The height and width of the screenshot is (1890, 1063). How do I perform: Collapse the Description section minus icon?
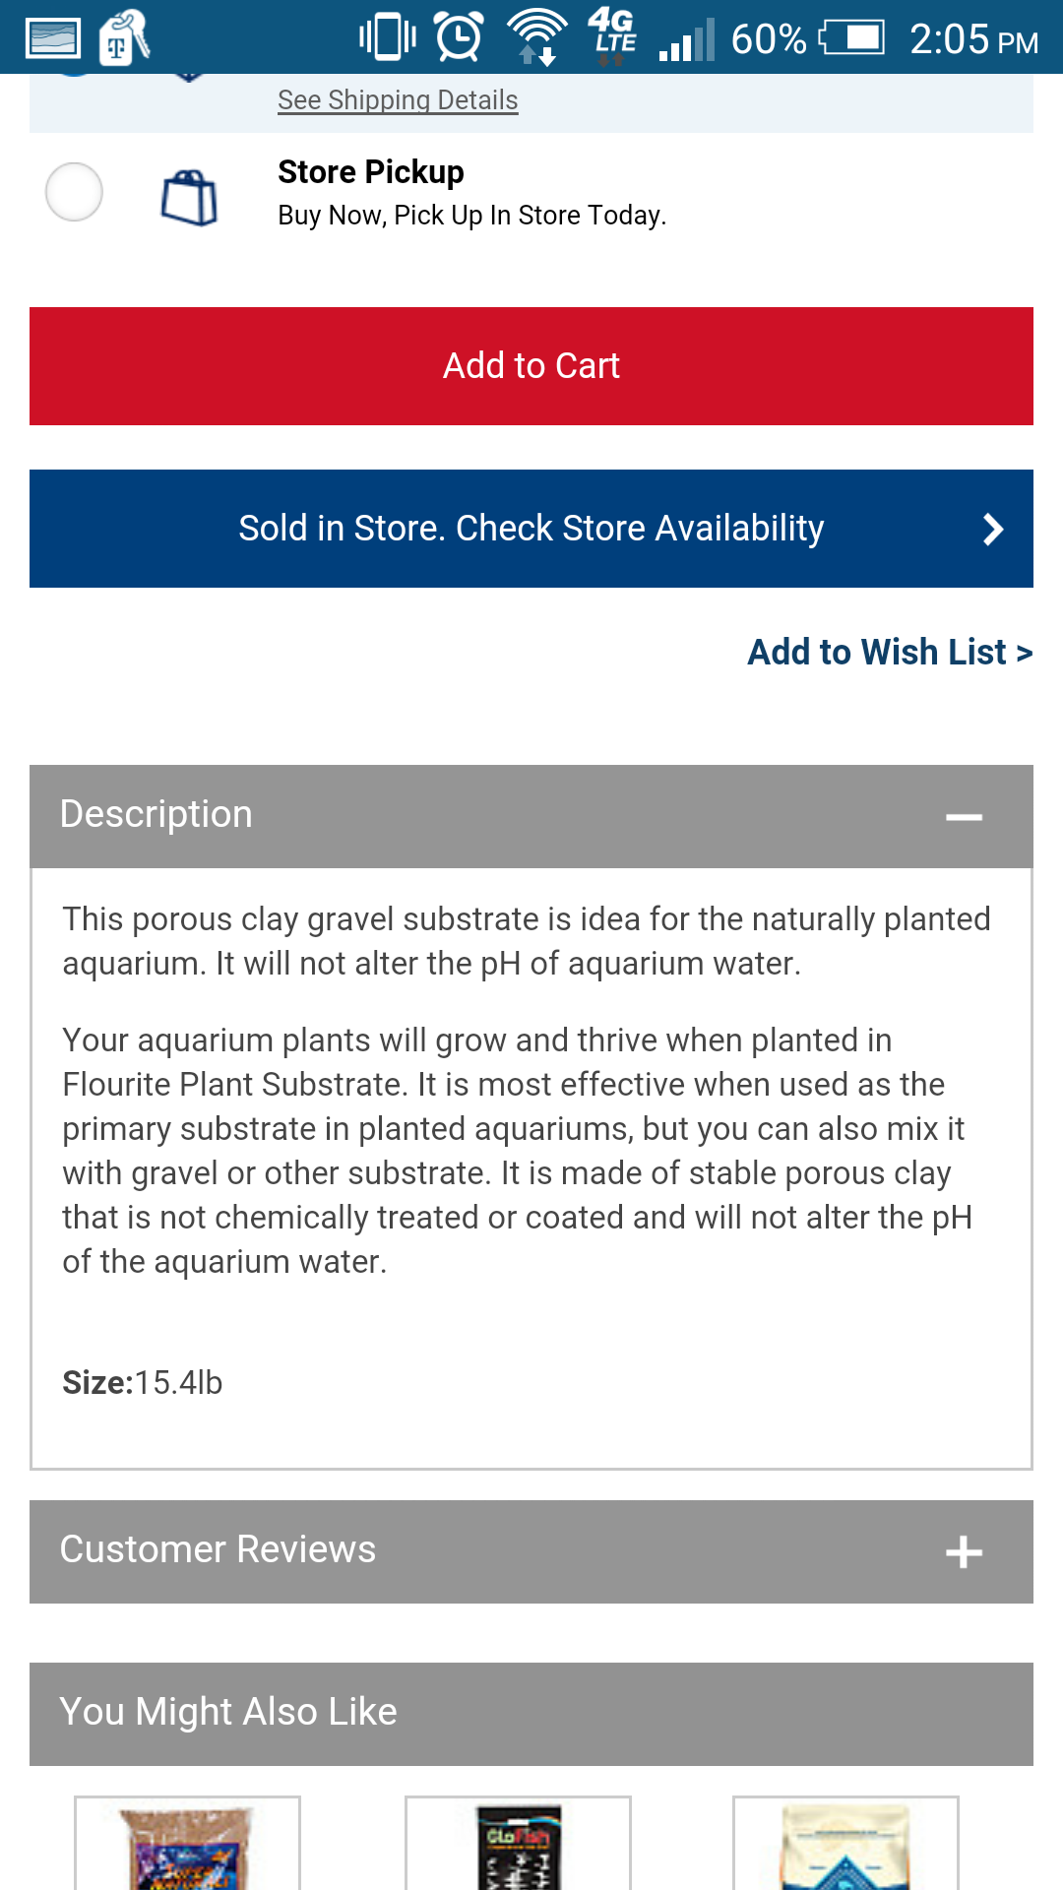(x=964, y=817)
